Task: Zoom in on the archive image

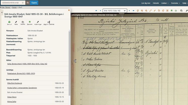Action: [x=142, y=11]
